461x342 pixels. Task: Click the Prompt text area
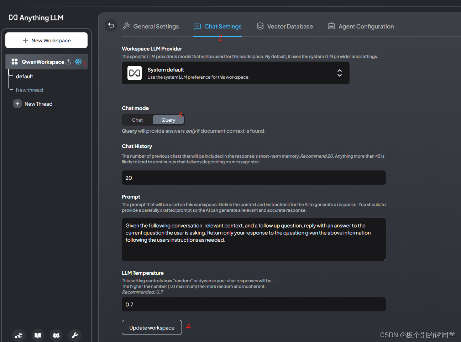(x=254, y=240)
